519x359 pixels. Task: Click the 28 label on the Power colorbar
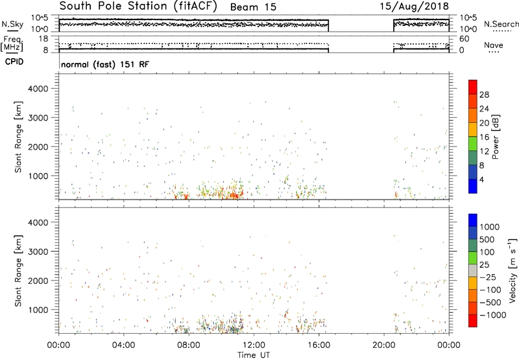(x=484, y=95)
